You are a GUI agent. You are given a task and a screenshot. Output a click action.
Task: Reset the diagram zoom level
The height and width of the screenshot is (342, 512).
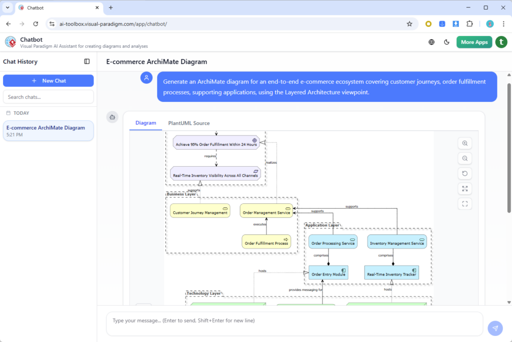coord(465,173)
